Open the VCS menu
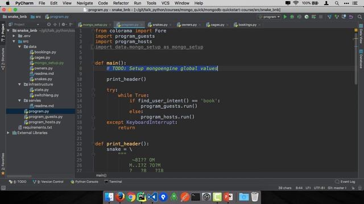 click(166, 3)
